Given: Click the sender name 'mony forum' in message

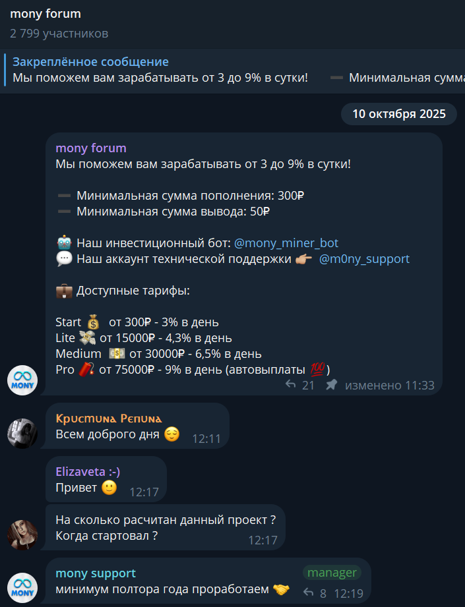Looking at the screenshot, I should [x=90, y=148].
